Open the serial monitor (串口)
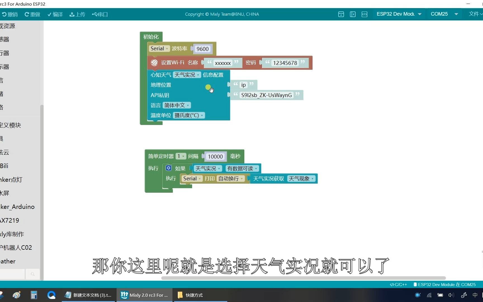Viewport: 483px width, 302px height. coord(100,14)
